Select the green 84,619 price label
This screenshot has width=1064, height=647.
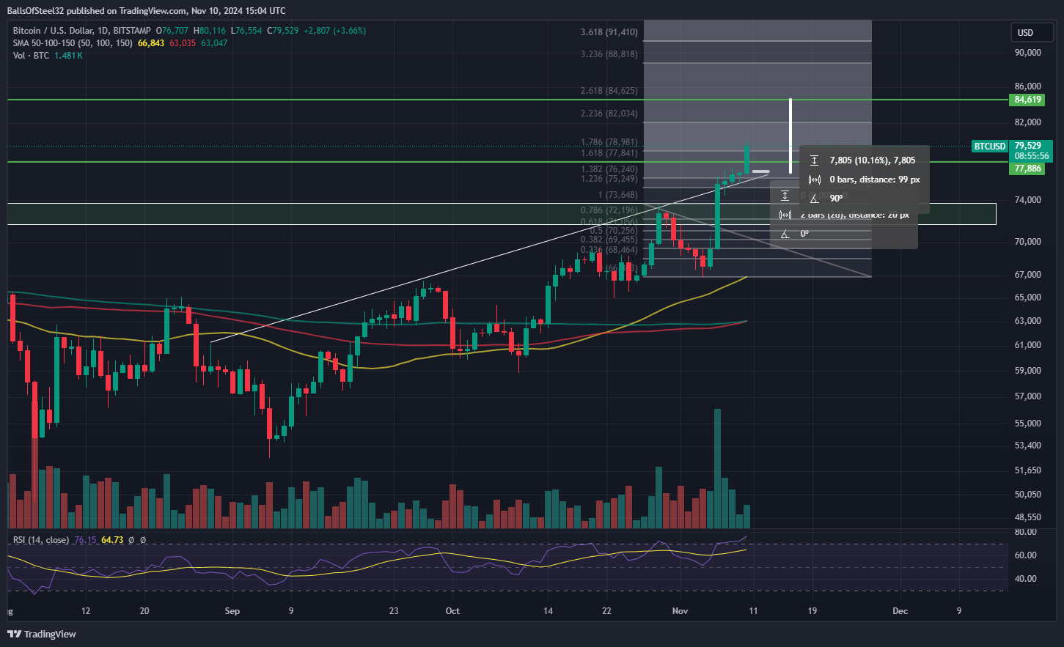click(1028, 100)
